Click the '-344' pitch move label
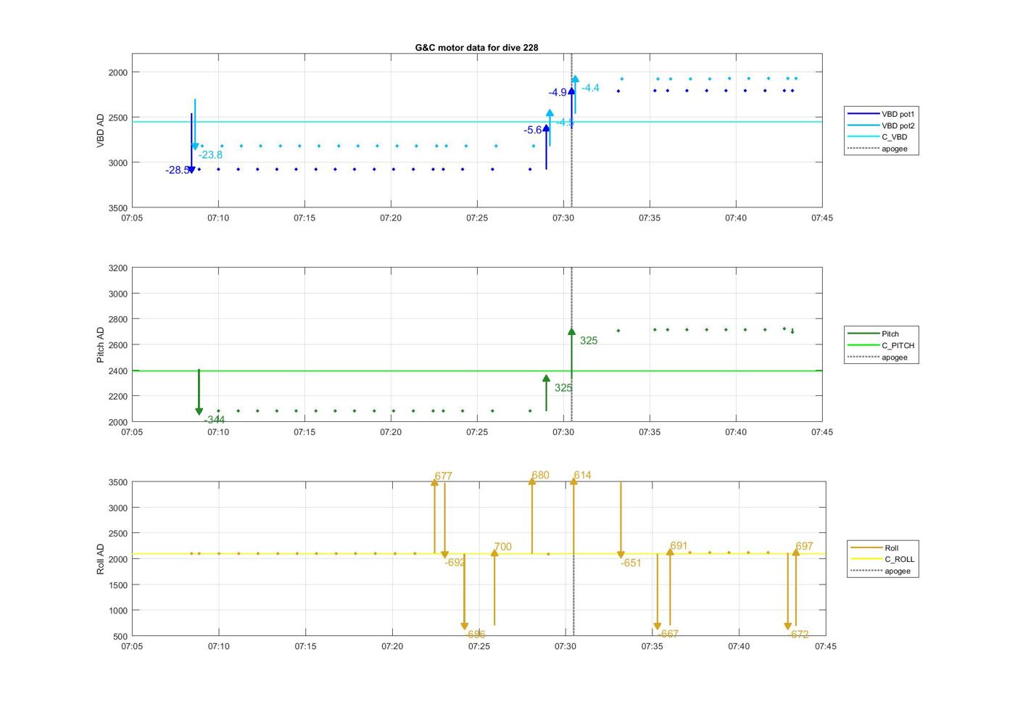 point(215,420)
